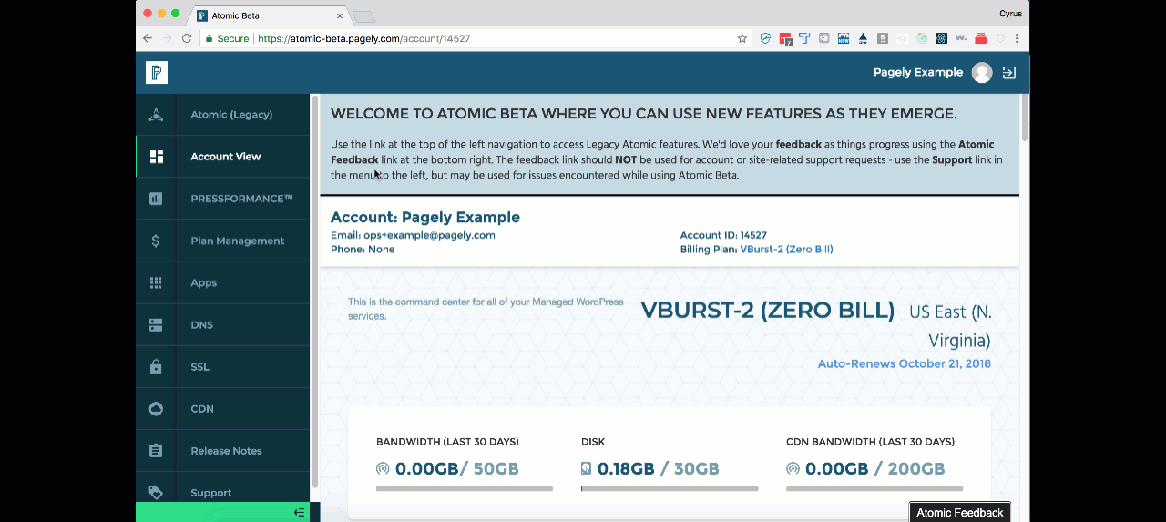Click the 0.18GB disk value
Screen dimensions: 1166x522
[x=626, y=469]
